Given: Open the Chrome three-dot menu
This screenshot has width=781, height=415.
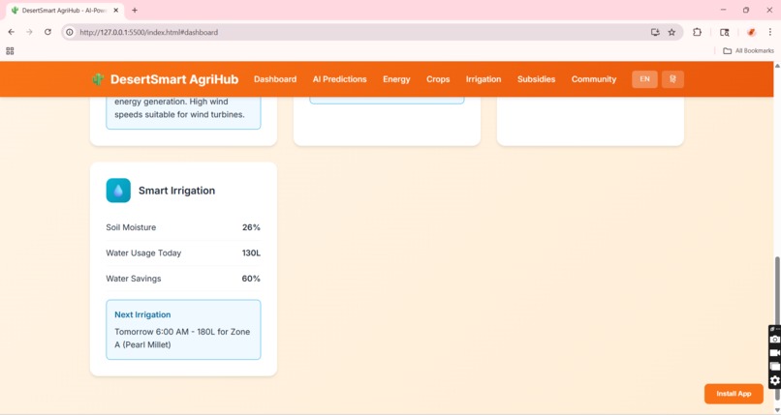Looking at the screenshot, I should point(770,32).
